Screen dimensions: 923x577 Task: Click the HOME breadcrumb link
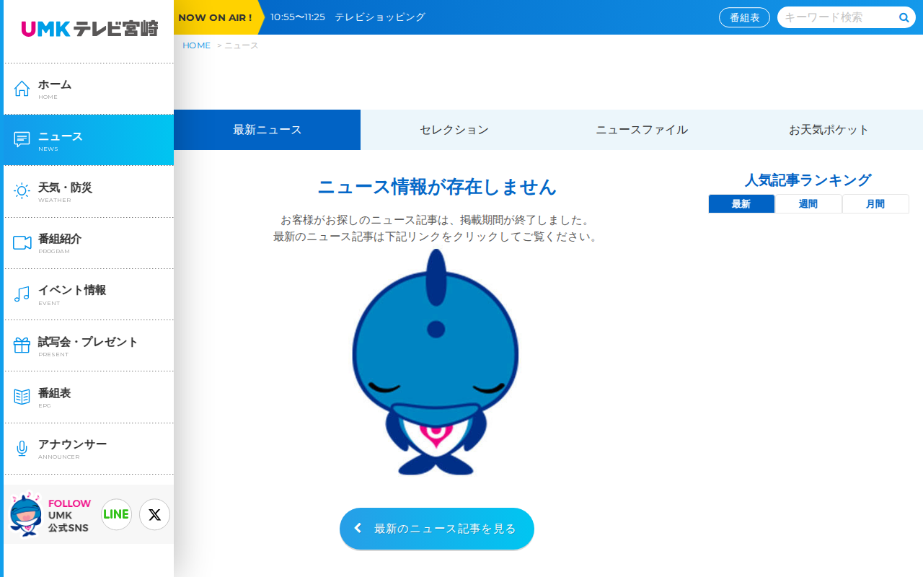(x=196, y=45)
